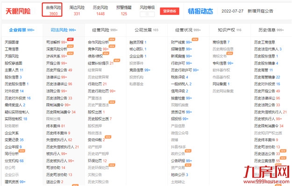292x186 pixels.
Task: Open the 周边风险 331 summary
Action: pos(77,10)
